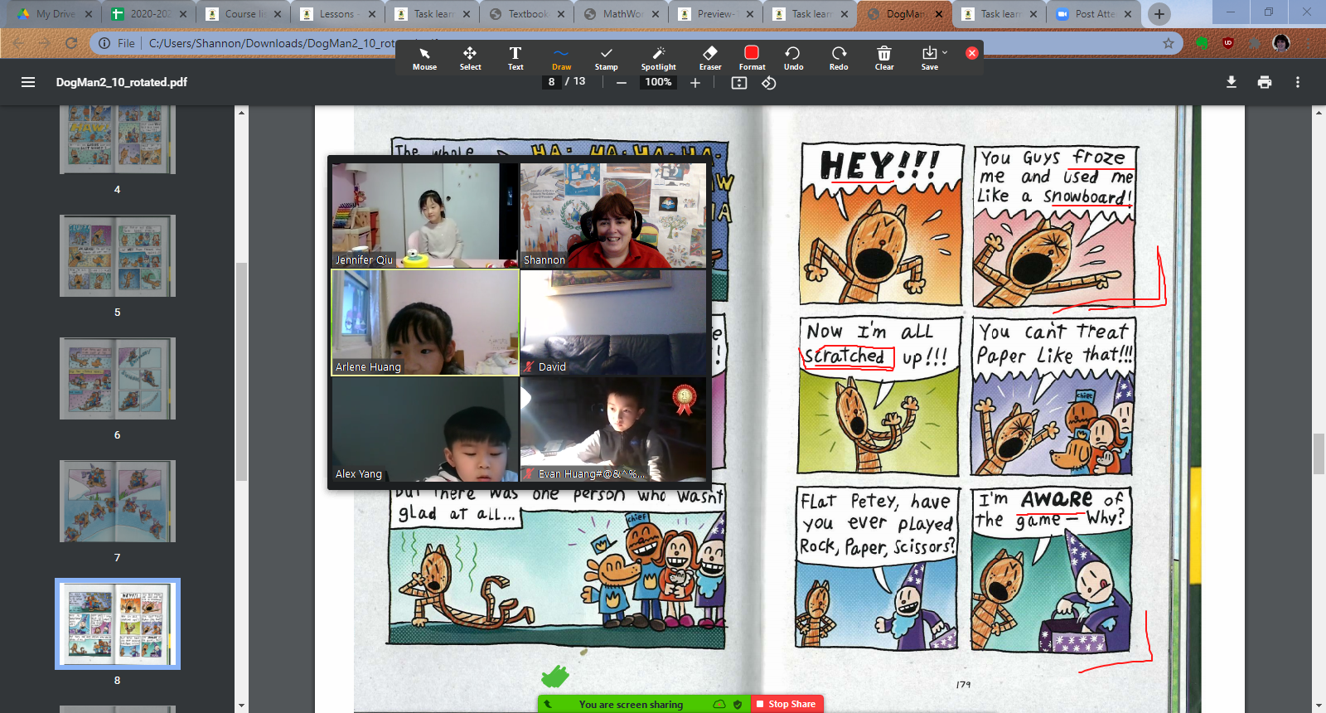The width and height of the screenshot is (1326, 713).
Task: Switch to the My Drive tab
Action: (55, 14)
